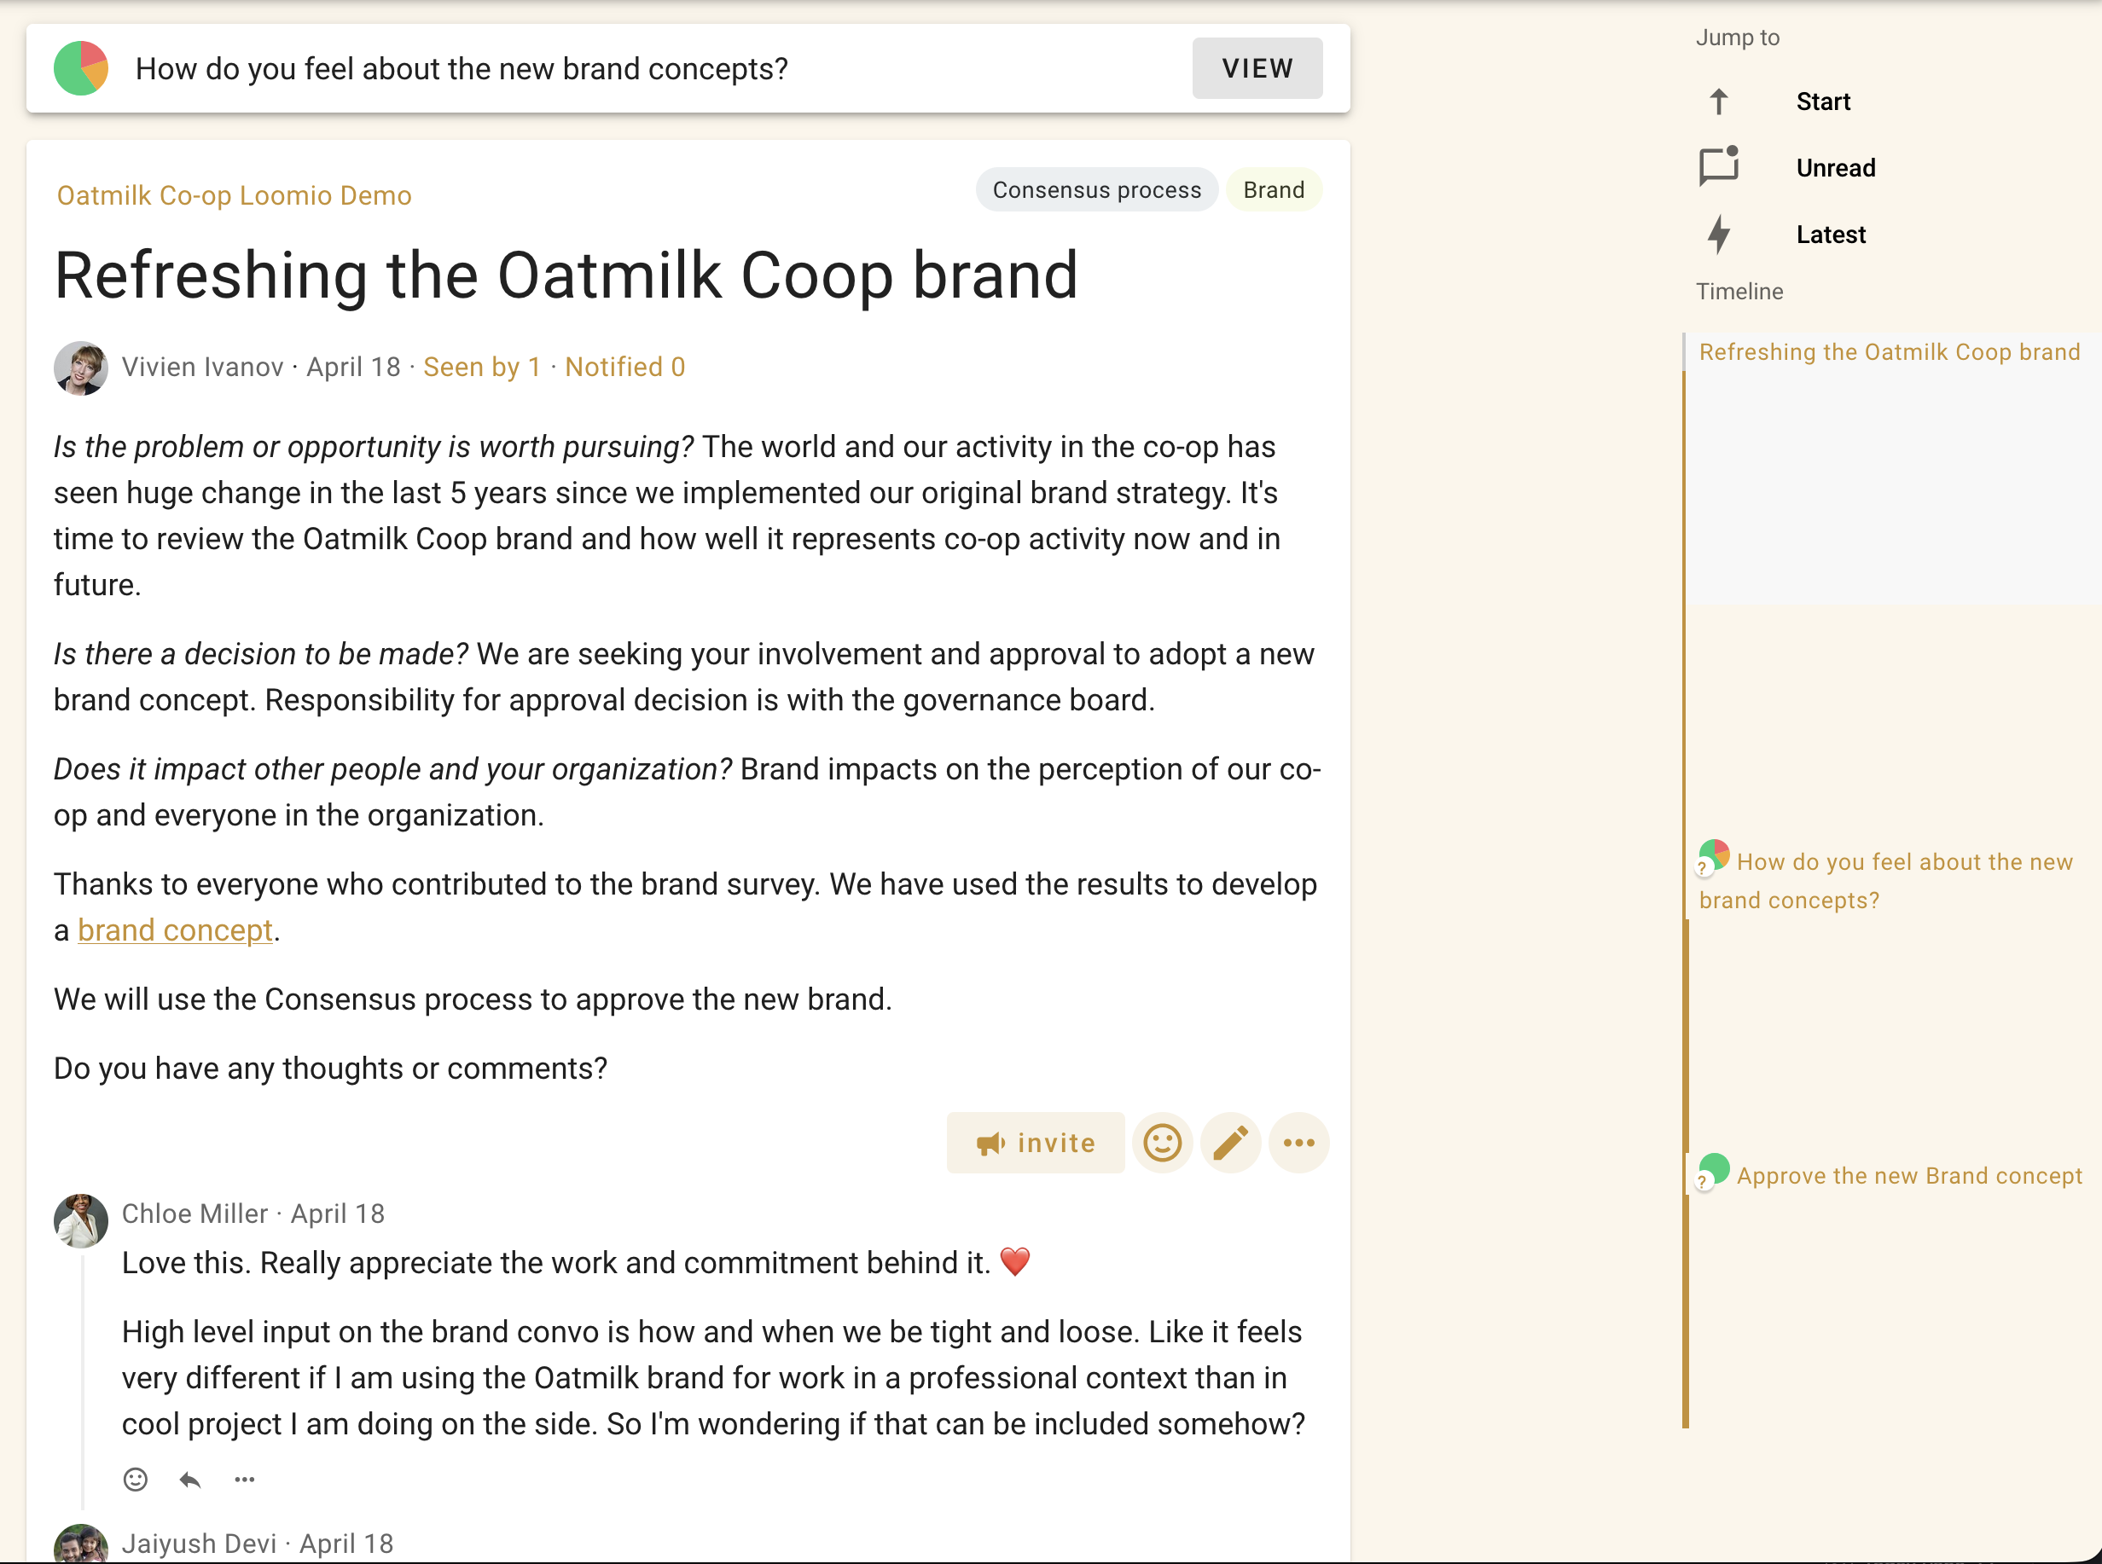Open more options on Chloe Miller's comment

tap(244, 1479)
